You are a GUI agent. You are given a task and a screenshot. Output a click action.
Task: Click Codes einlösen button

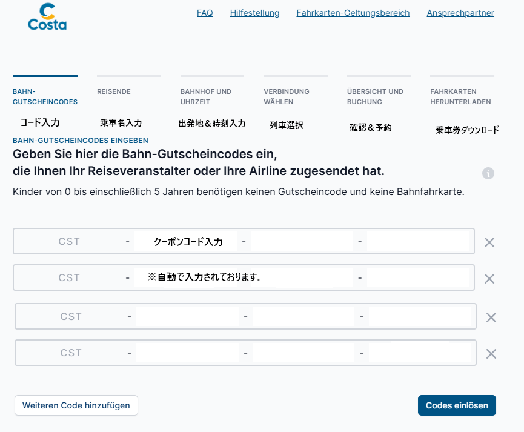click(457, 405)
